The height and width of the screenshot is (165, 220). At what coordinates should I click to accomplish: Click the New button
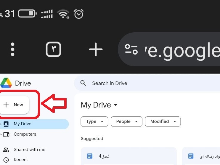click(15, 105)
